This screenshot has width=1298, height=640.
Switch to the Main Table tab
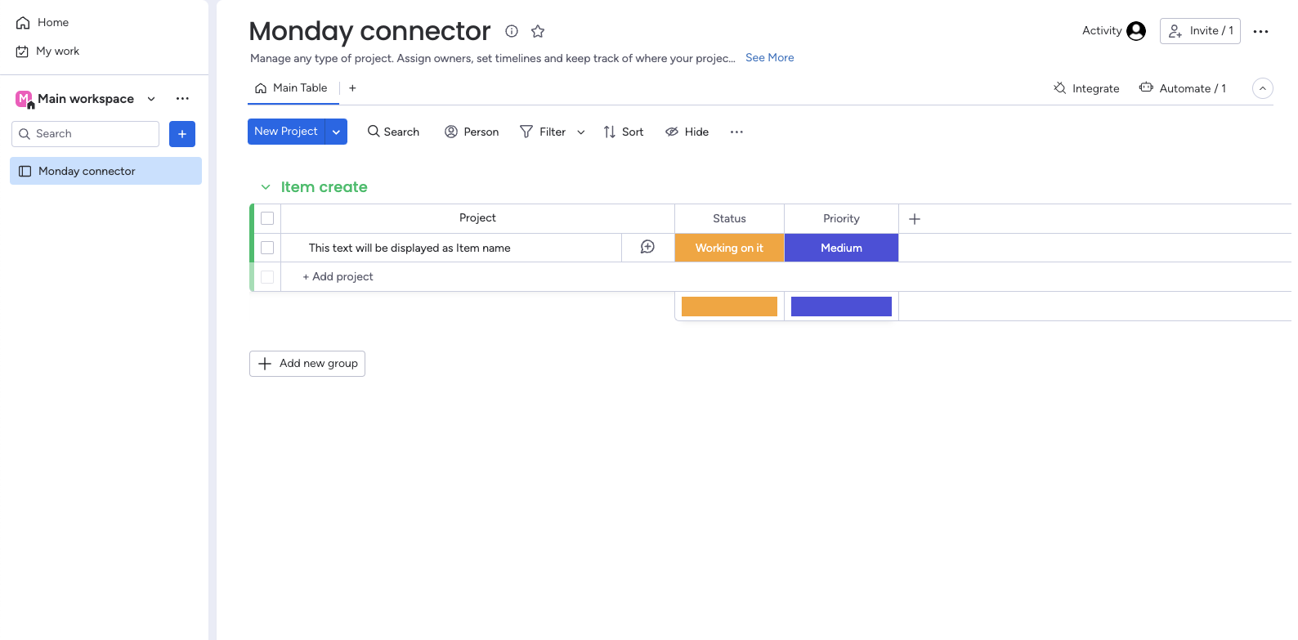coord(292,88)
